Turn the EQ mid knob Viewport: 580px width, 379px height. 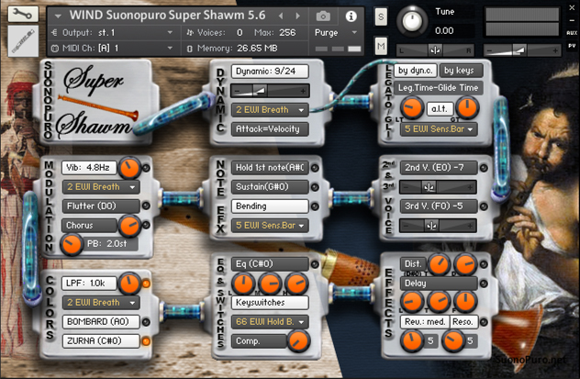pos(270,284)
